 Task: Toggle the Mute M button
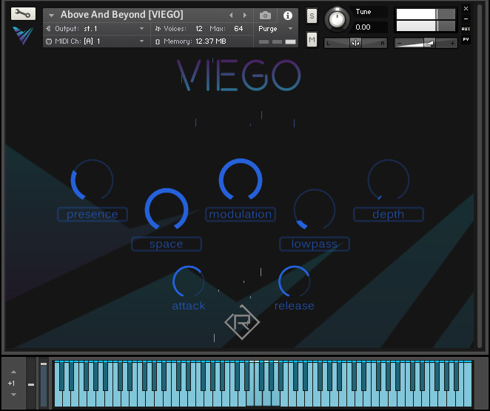(312, 40)
